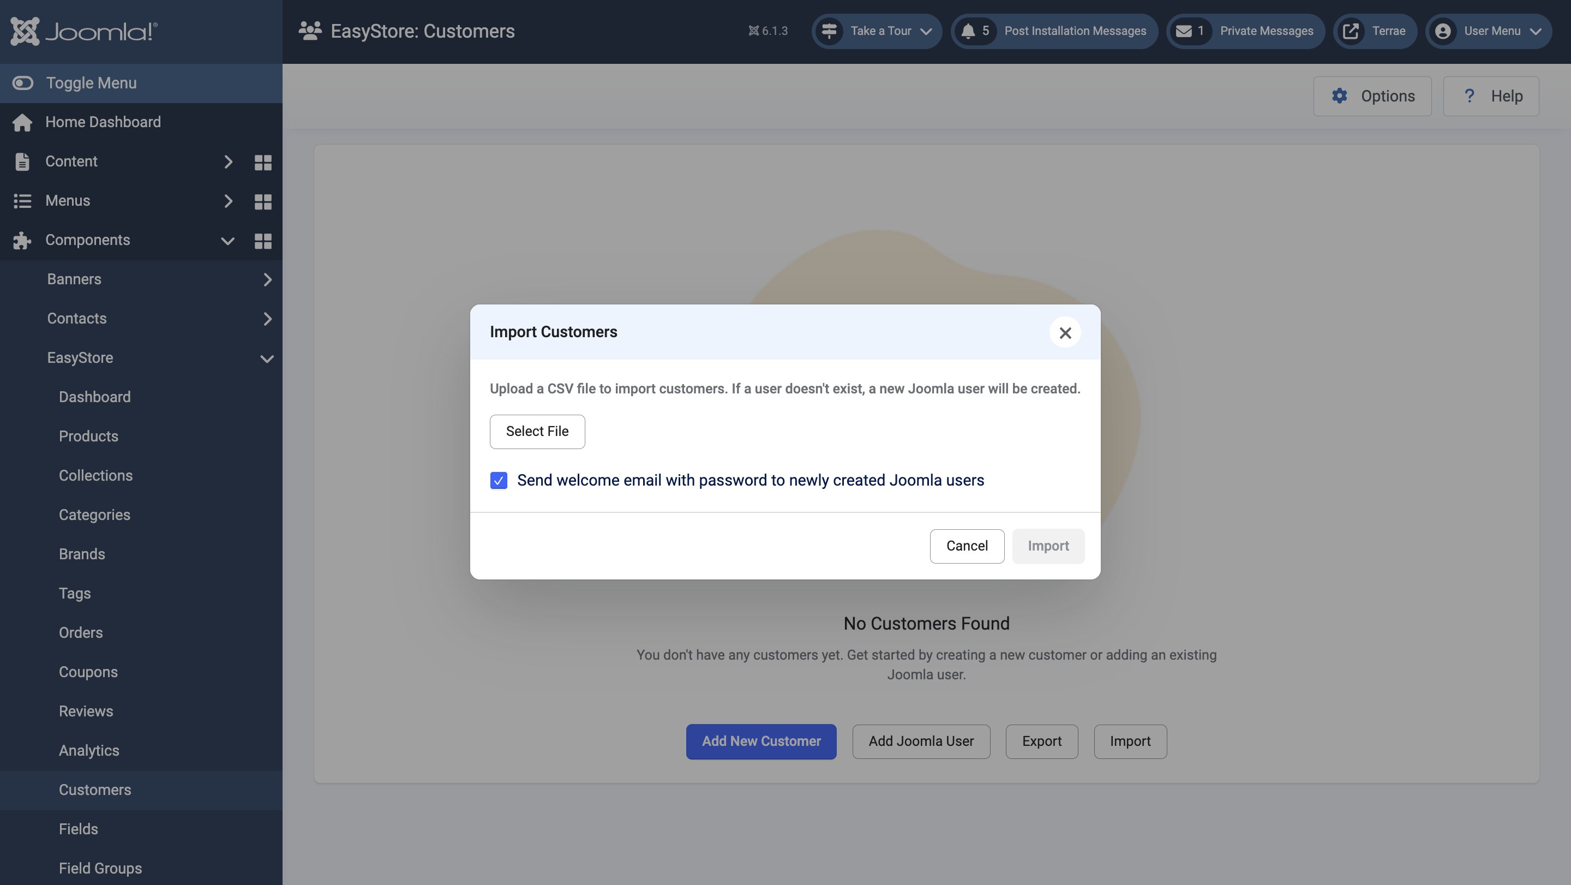Click the Options gear button

pos(1372,97)
